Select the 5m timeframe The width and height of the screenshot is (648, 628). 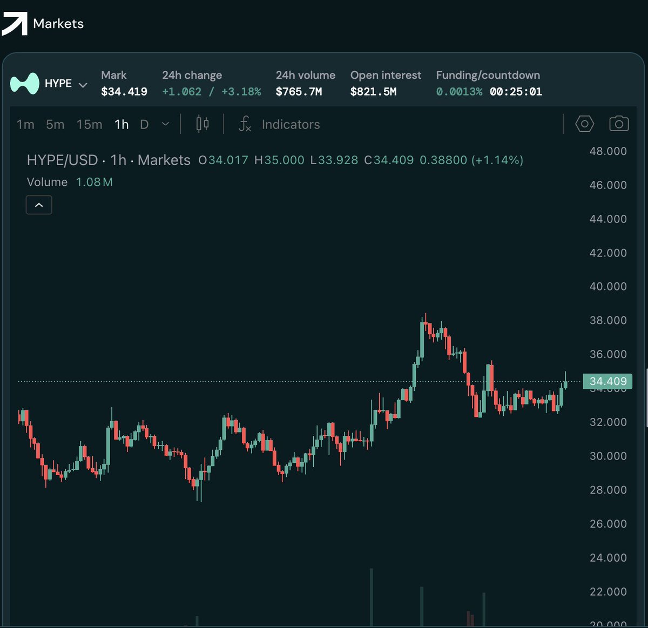[55, 125]
